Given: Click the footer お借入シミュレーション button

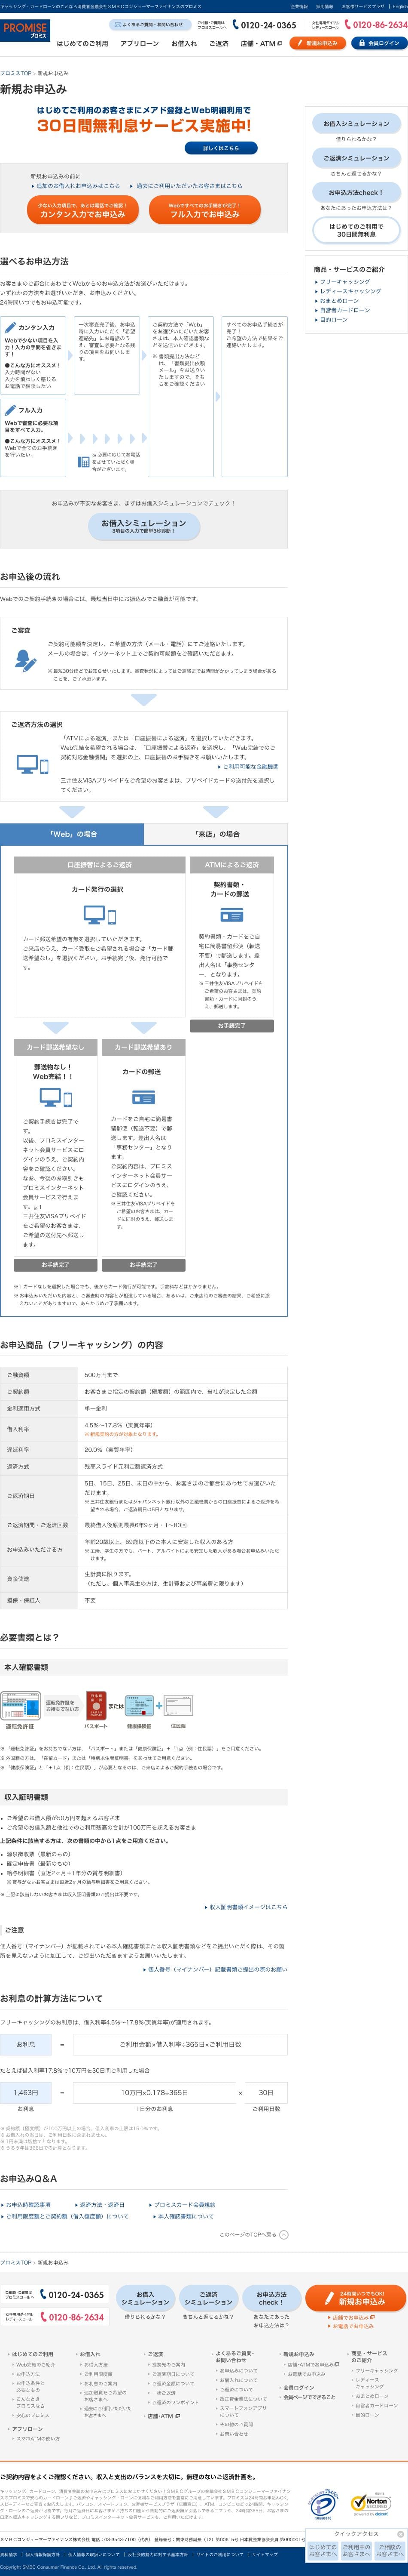Looking at the screenshot, I should point(145,2298).
